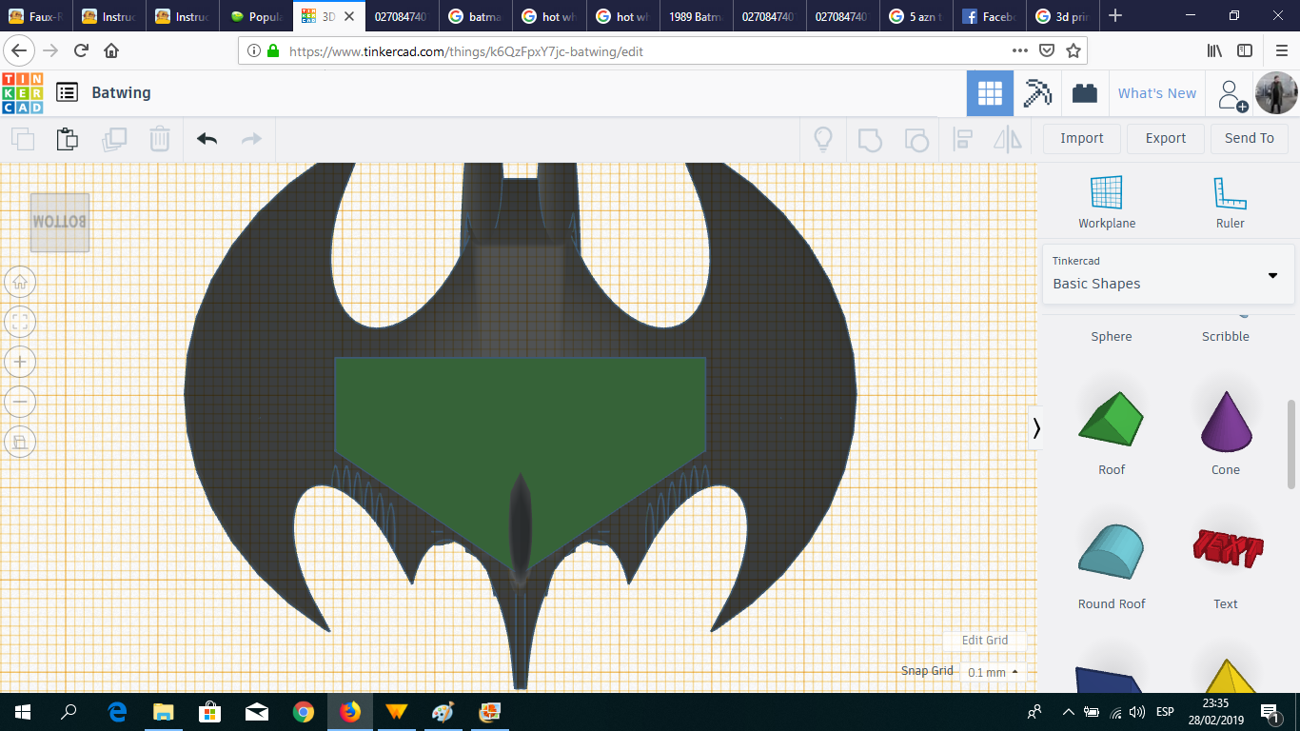Open the Blocks pickaxe mode
The width and height of the screenshot is (1300, 731).
point(1037,93)
